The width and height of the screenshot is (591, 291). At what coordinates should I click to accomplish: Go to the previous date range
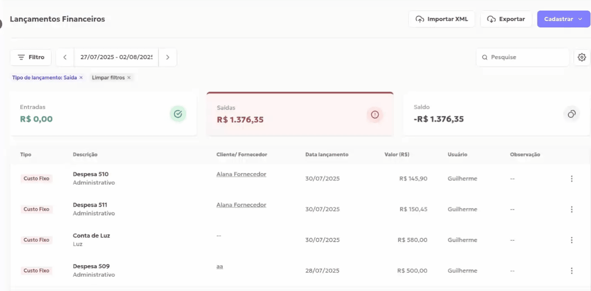(65, 57)
